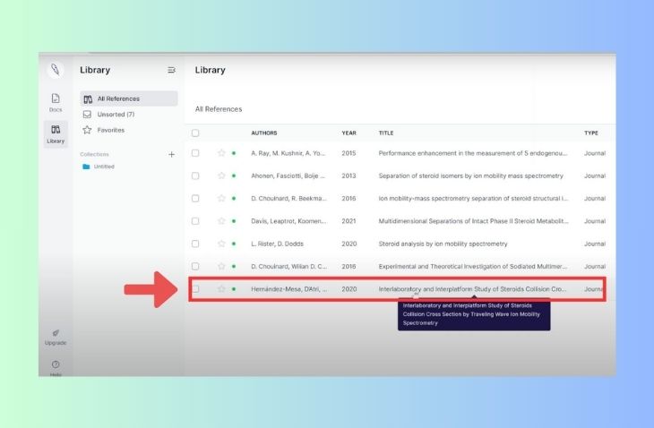The image size is (654, 428).
Task: Open the Library section in sidebar
Action: pos(56,133)
